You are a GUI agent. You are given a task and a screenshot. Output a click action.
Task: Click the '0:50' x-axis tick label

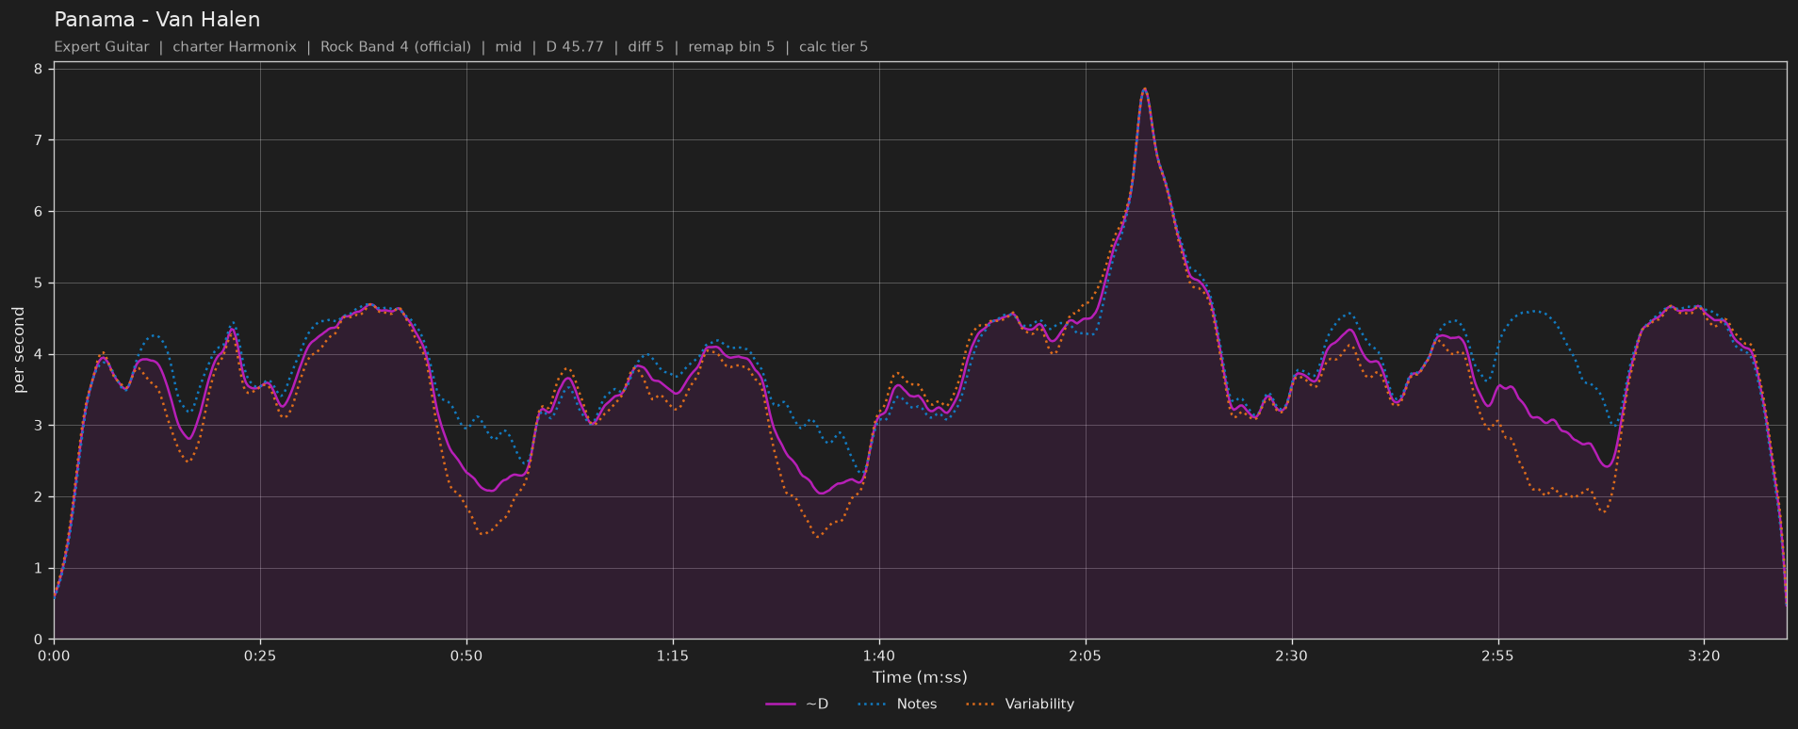coord(466,656)
